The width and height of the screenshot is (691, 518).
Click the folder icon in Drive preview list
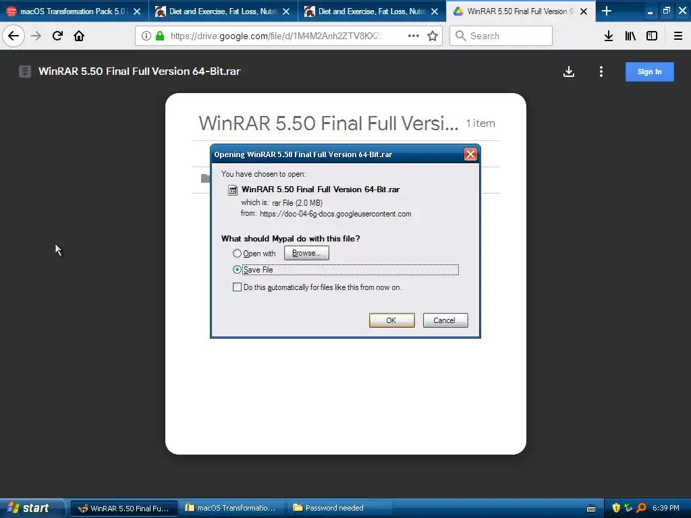(x=205, y=178)
